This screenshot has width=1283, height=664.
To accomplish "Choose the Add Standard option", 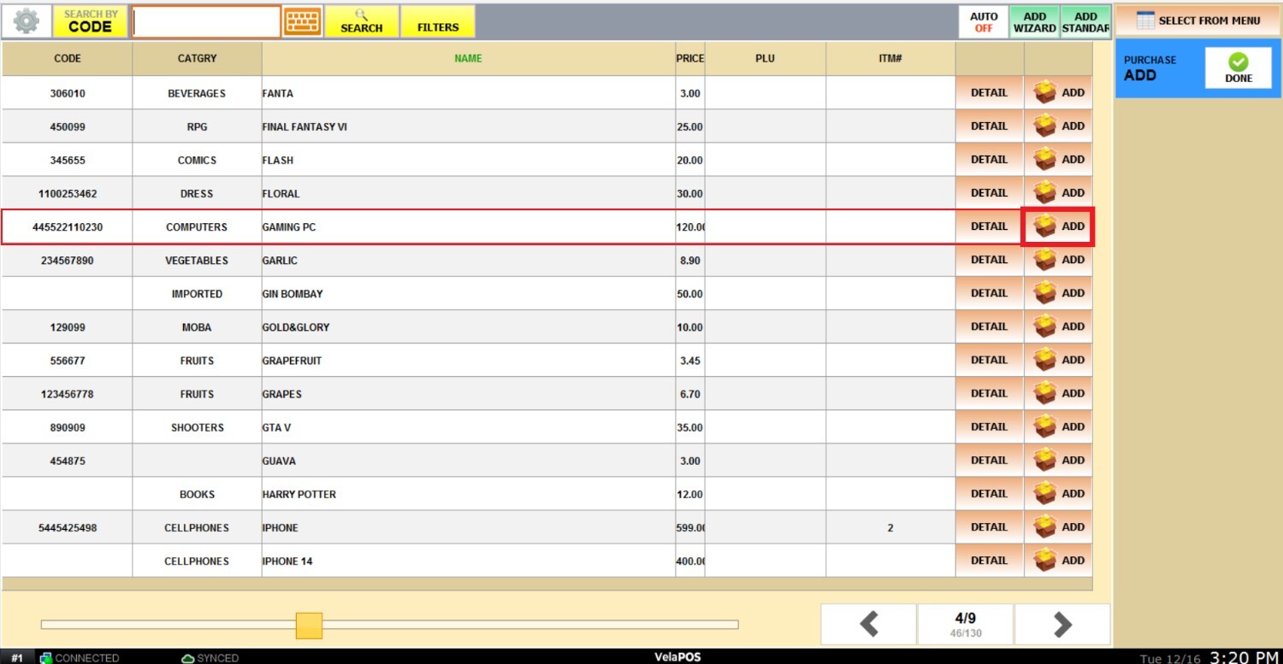I will coord(1085,21).
